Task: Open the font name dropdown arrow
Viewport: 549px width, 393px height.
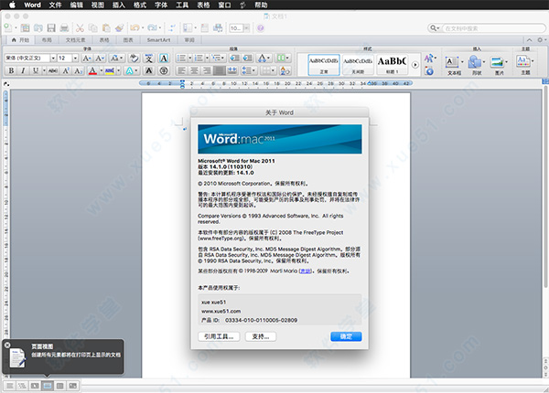Action: (53, 58)
